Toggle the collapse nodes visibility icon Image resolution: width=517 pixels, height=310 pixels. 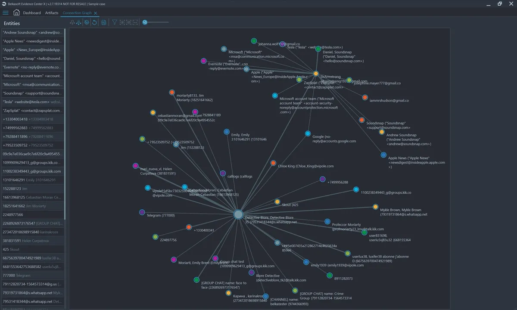click(x=134, y=22)
